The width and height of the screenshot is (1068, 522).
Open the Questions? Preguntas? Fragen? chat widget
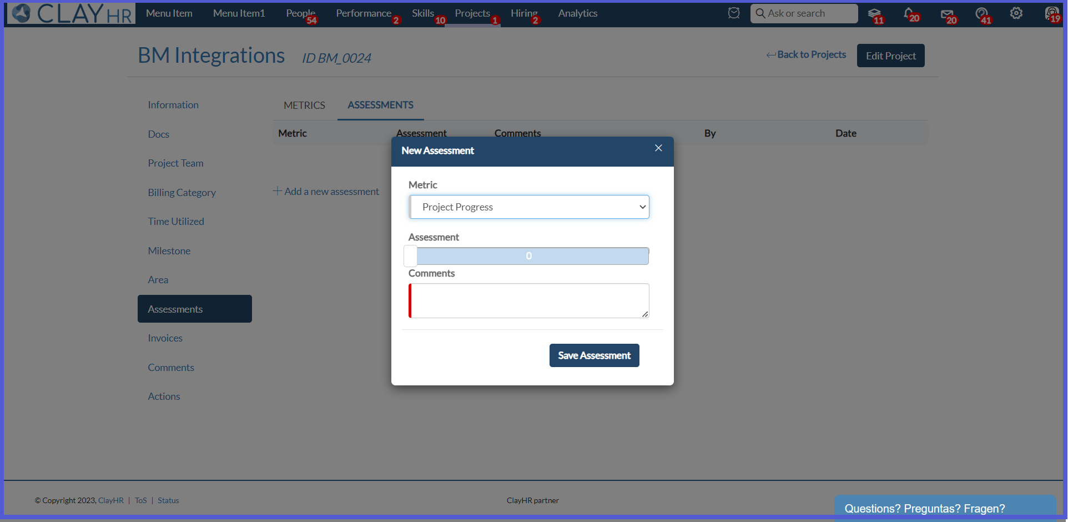coord(945,508)
